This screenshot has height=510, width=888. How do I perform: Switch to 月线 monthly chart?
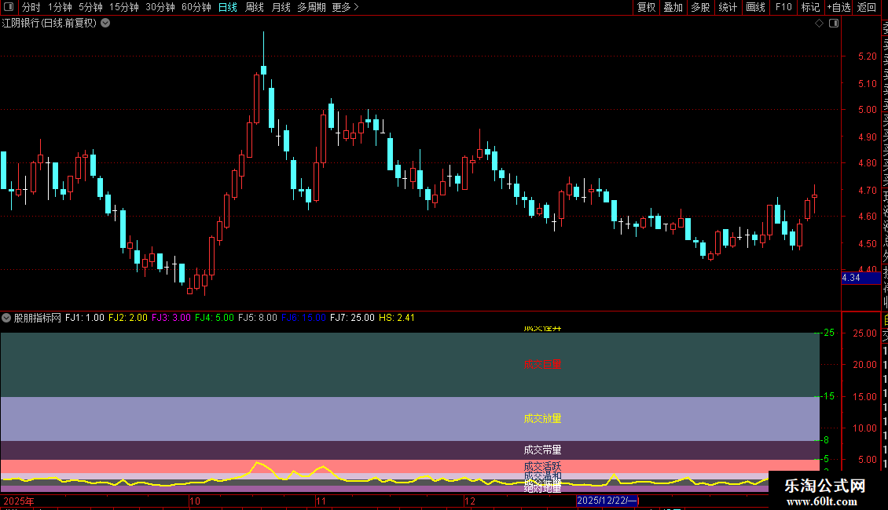point(281,7)
